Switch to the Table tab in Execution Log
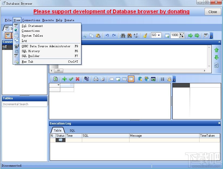The image size is (223, 169). click(58, 130)
